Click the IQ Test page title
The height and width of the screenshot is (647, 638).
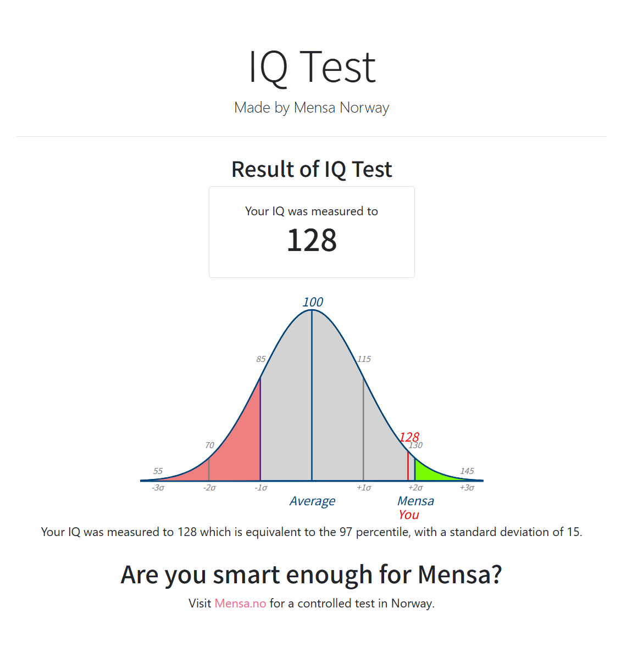[312, 67]
